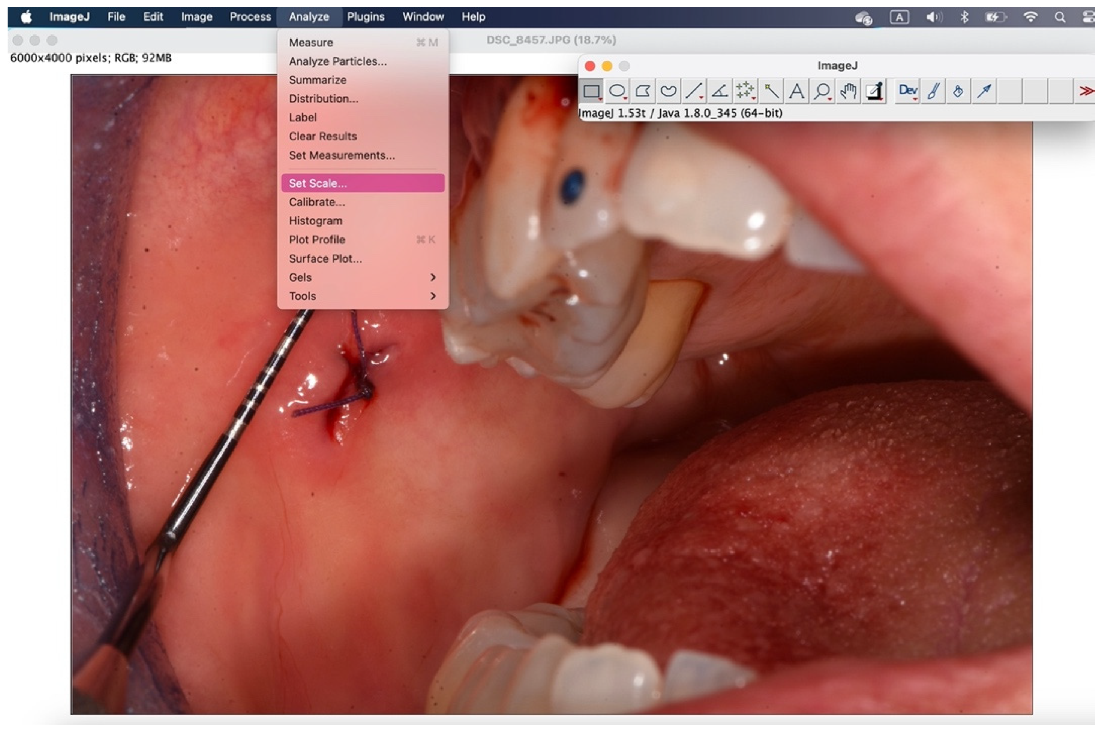Select the Straight Line tool
The width and height of the screenshot is (1102, 734).
click(694, 91)
